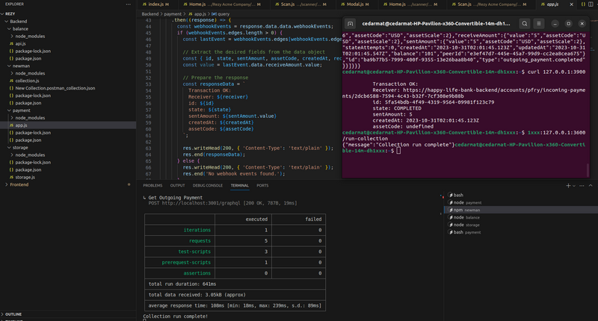Expand node_modules under the storage folder

click(68, 155)
